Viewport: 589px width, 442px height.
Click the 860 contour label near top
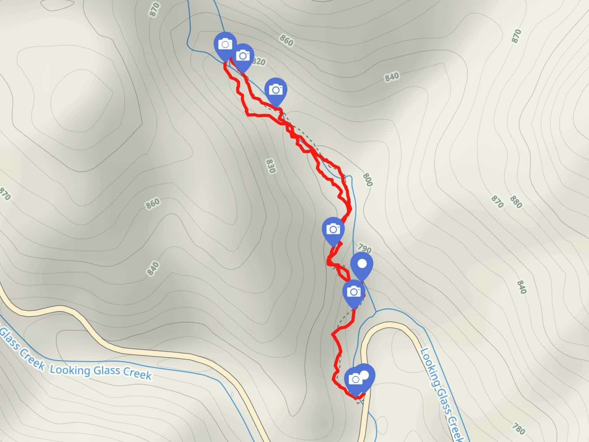(x=286, y=40)
